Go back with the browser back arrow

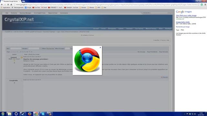(x=2, y=5)
